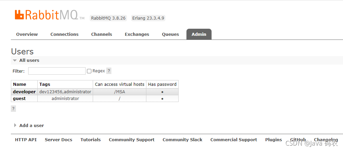Open the Tutorials footer link
The height and width of the screenshot is (150, 343).
click(x=91, y=140)
